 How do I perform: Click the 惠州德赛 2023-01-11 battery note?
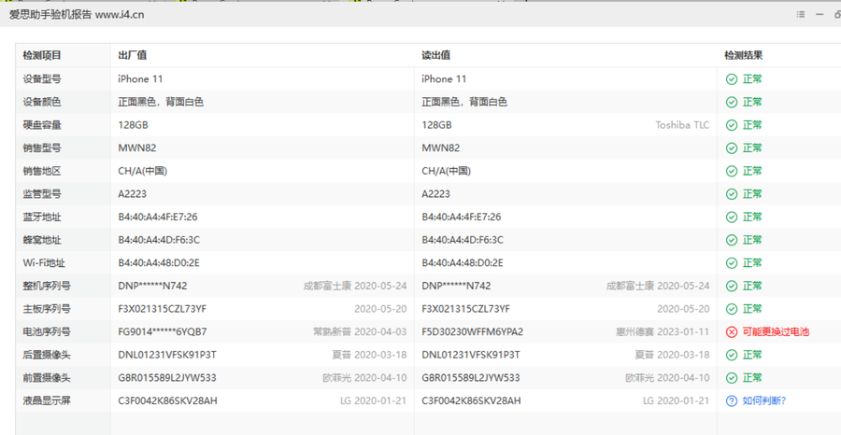tap(663, 332)
